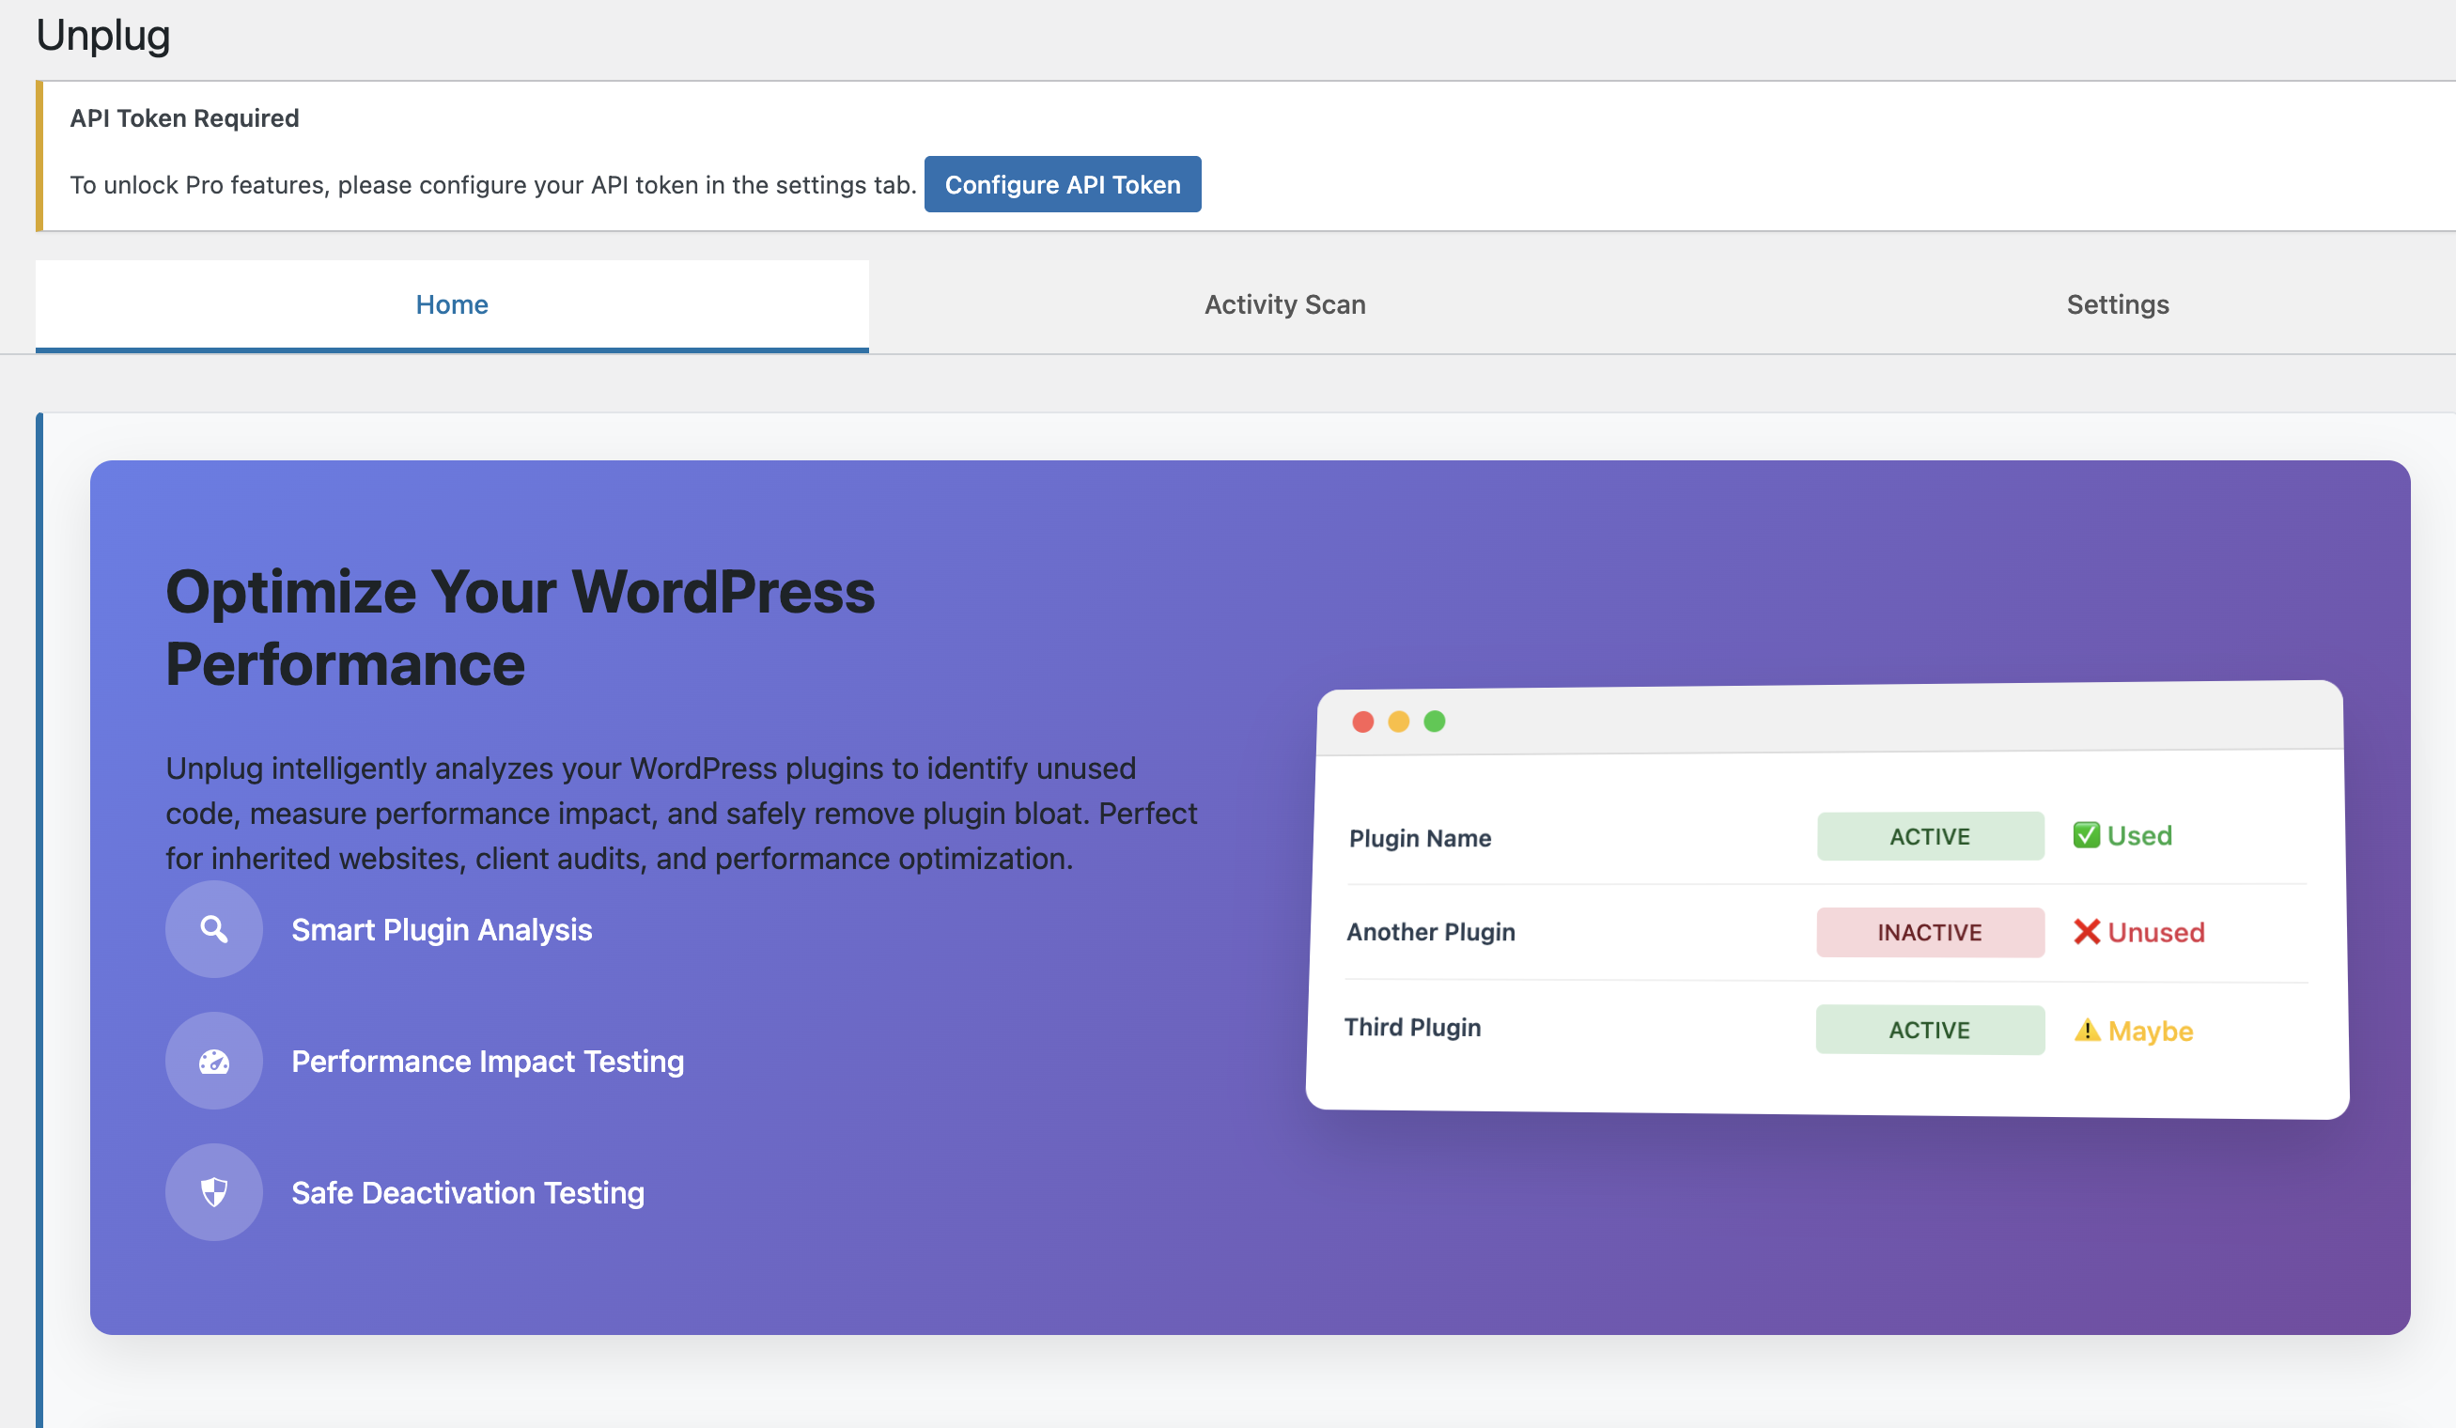Viewport: 2456px width, 1428px height.
Task: Click the Performance Impact Testing gauge icon
Action: click(x=214, y=1061)
